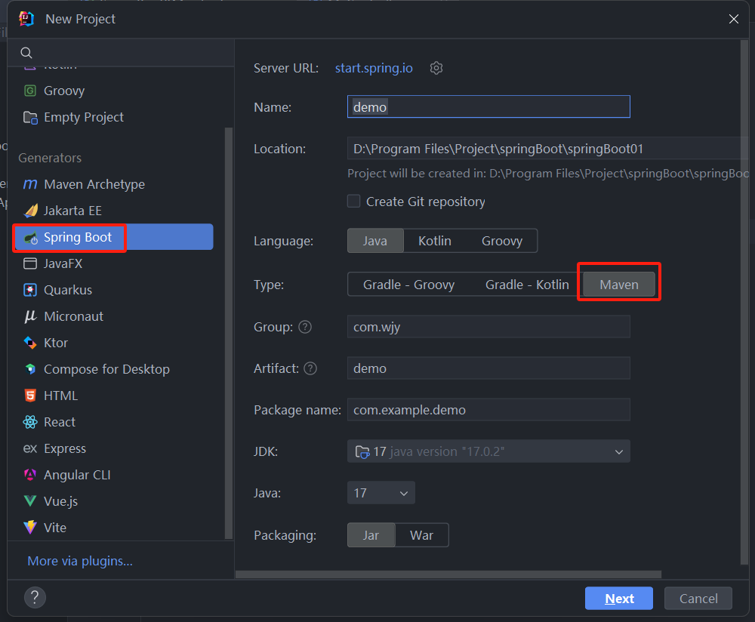Click the Spring Boot generator icon
This screenshot has height=622, width=755.
coord(31,237)
